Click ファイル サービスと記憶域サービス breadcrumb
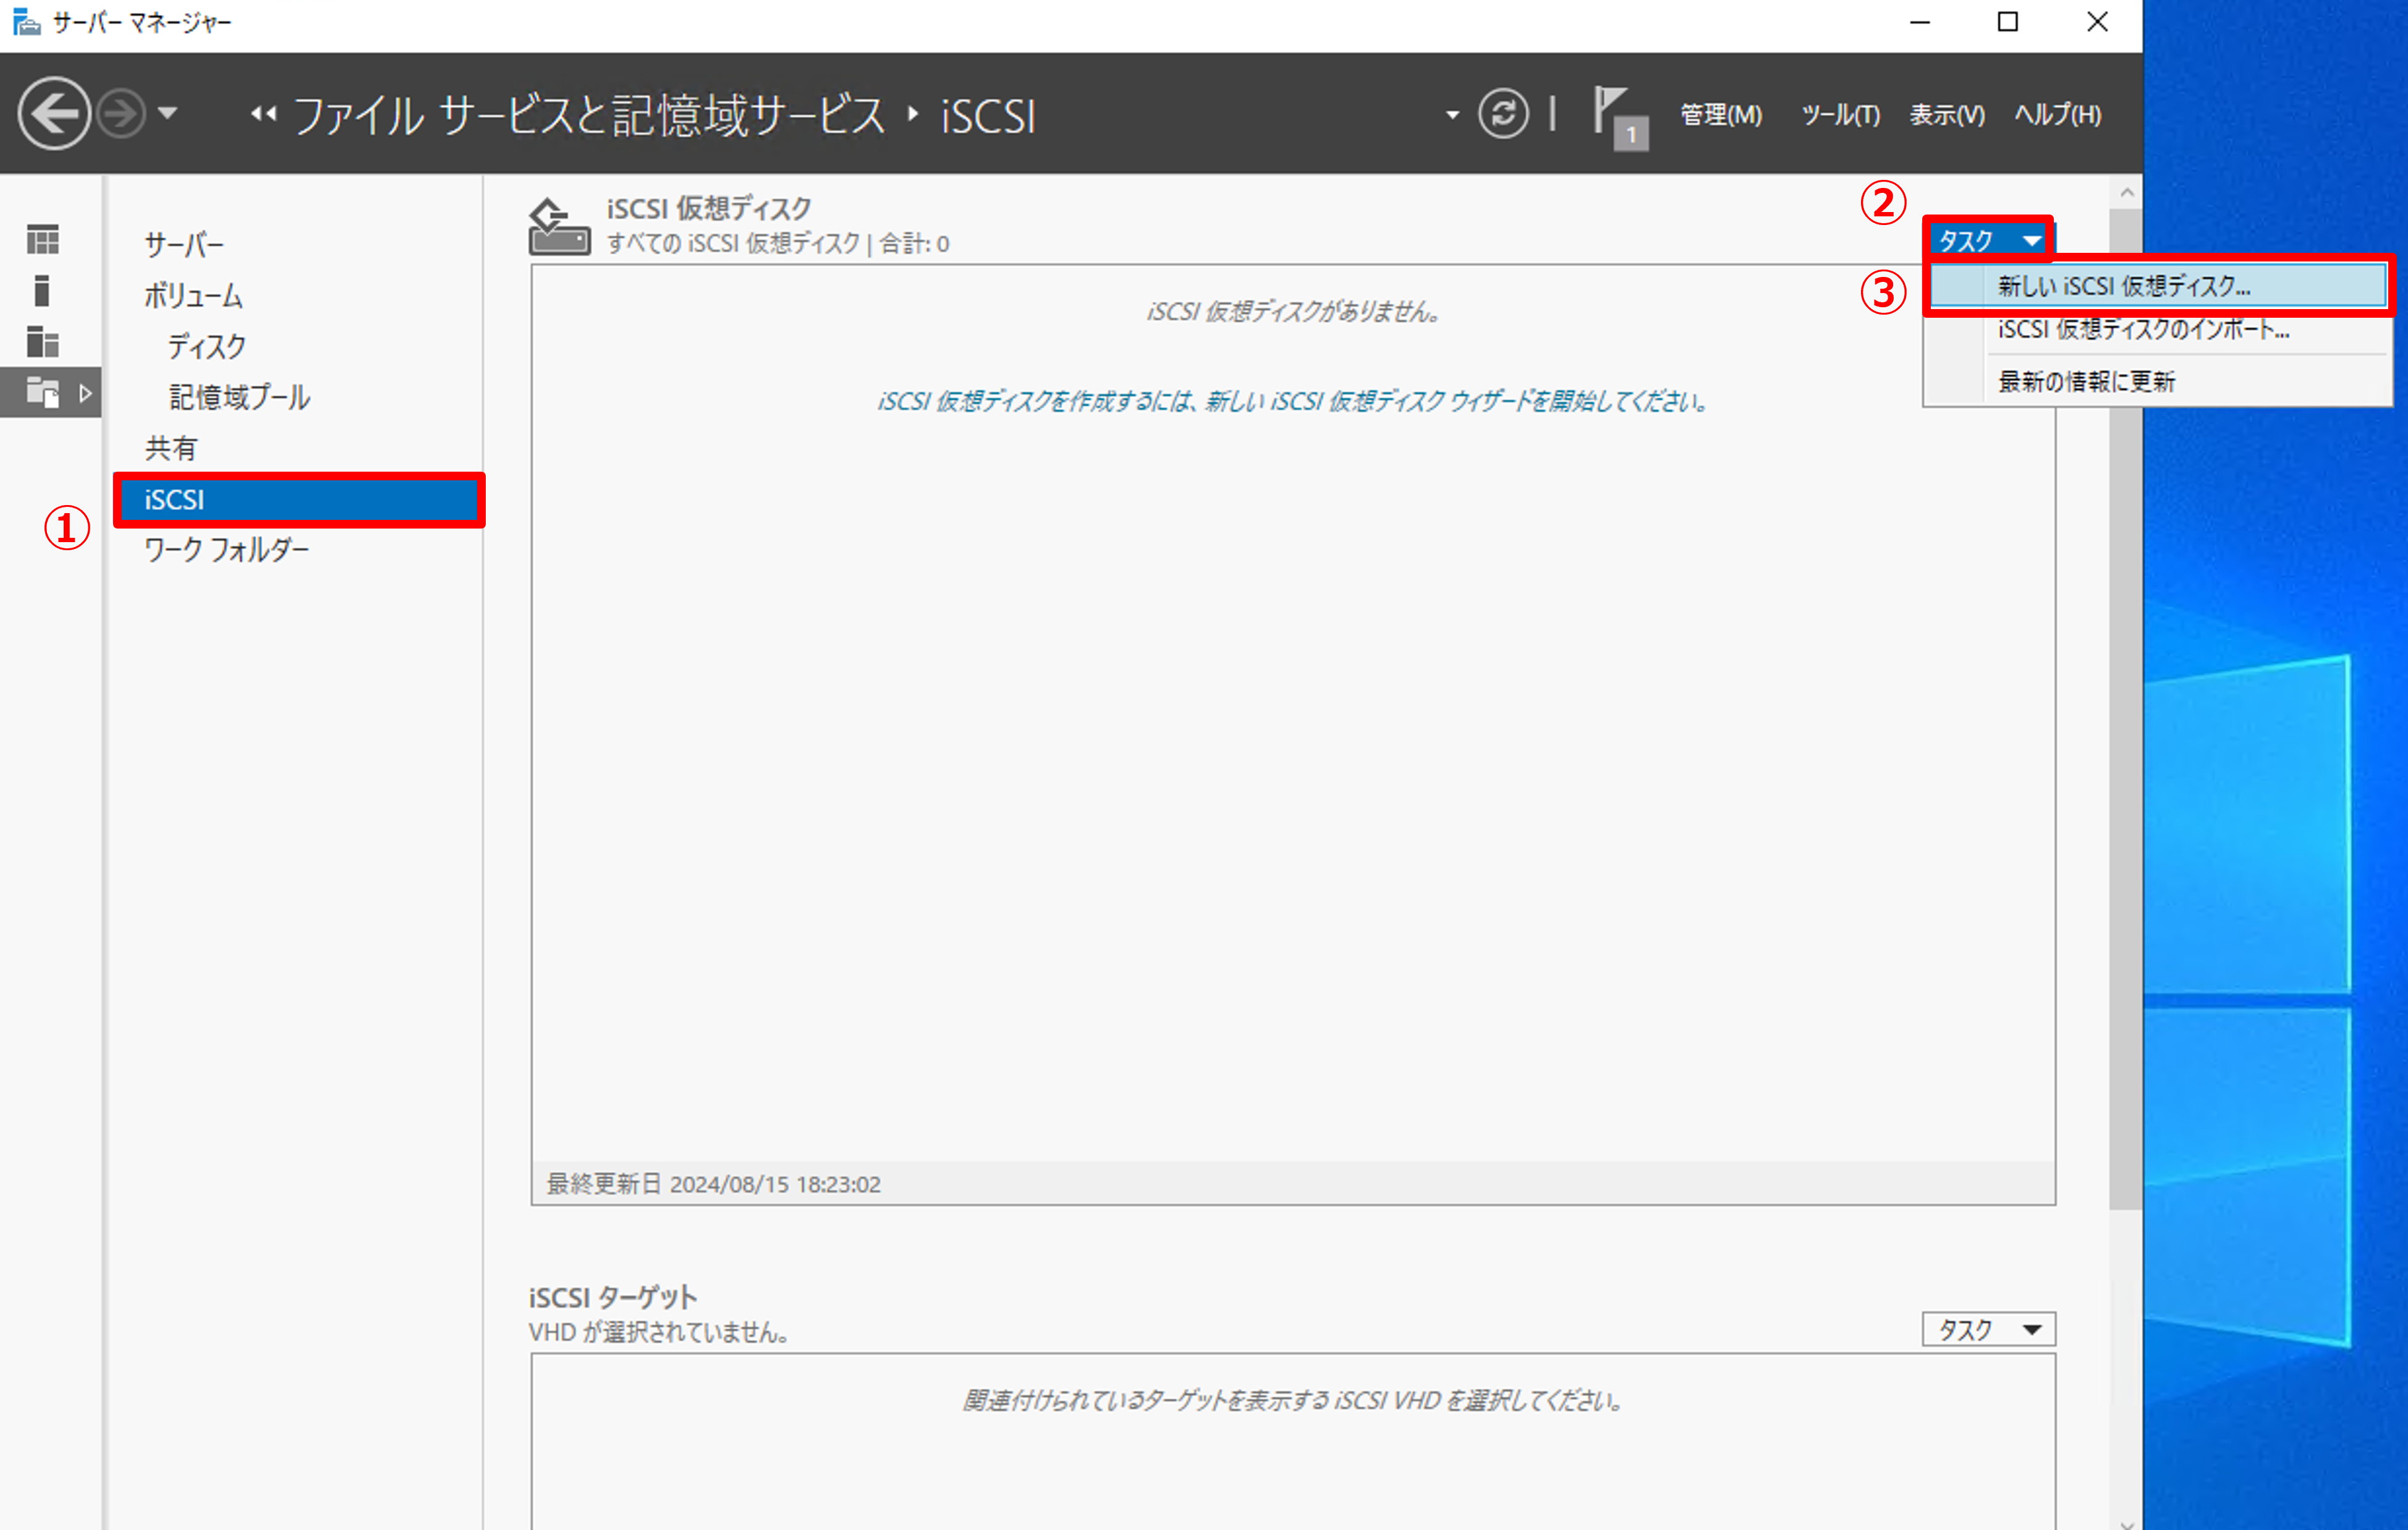2408x1530 pixels. 589,115
